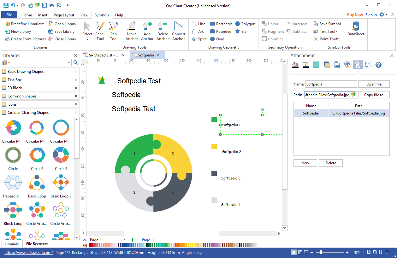Click zoom in plus button
This screenshot has height=258, width=397.
(x=347, y=253)
